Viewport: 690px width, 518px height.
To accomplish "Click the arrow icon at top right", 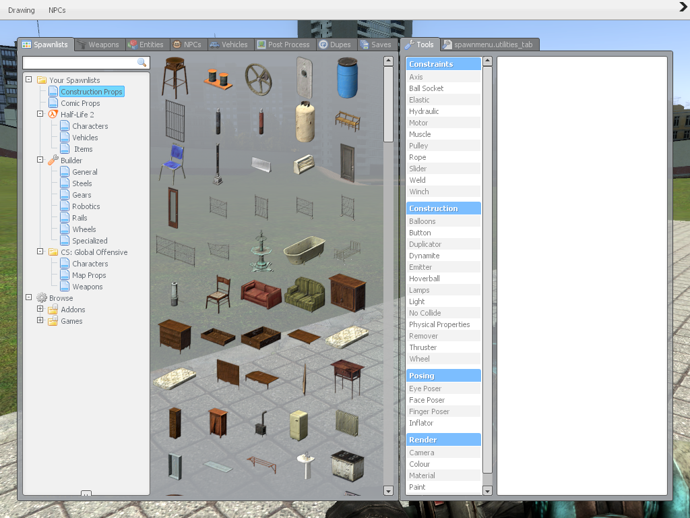I will coord(683,7).
